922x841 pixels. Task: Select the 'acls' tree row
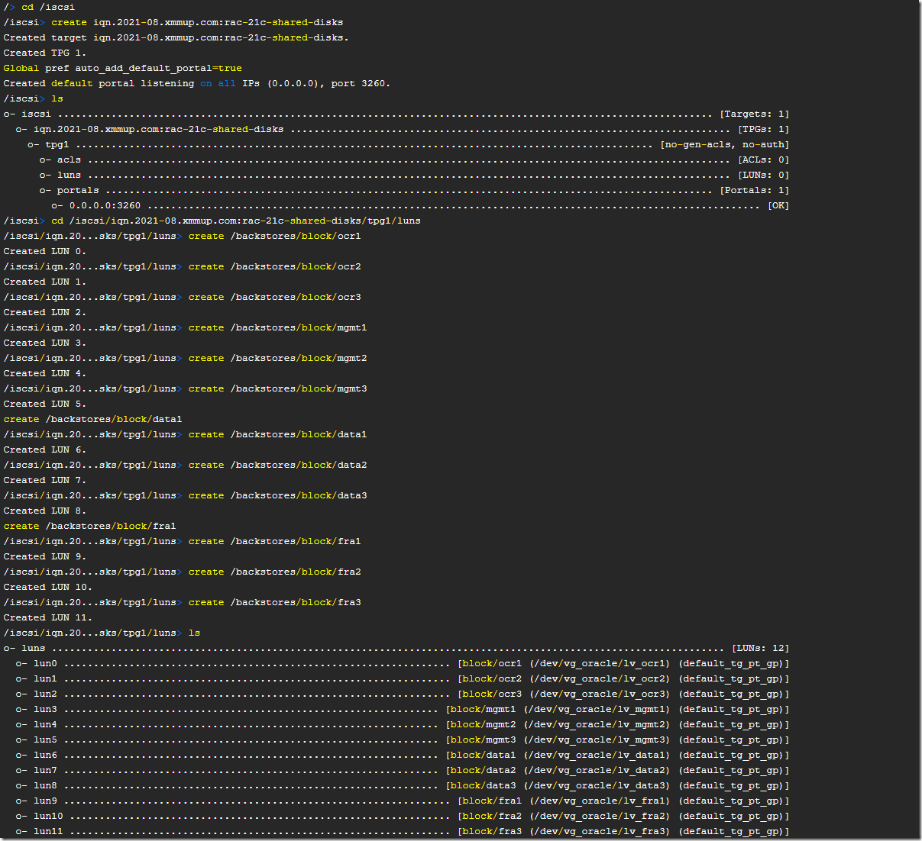[x=414, y=159]
